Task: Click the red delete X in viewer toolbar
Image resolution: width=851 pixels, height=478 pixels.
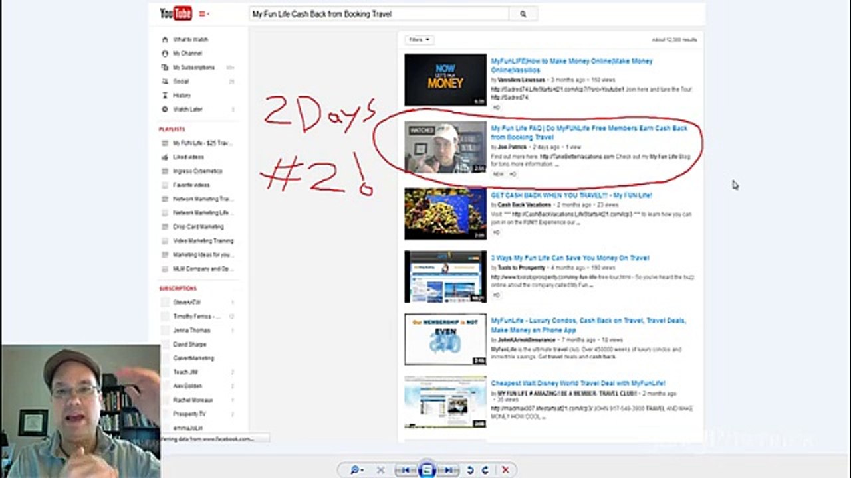Action: click(x=505, y=470)
